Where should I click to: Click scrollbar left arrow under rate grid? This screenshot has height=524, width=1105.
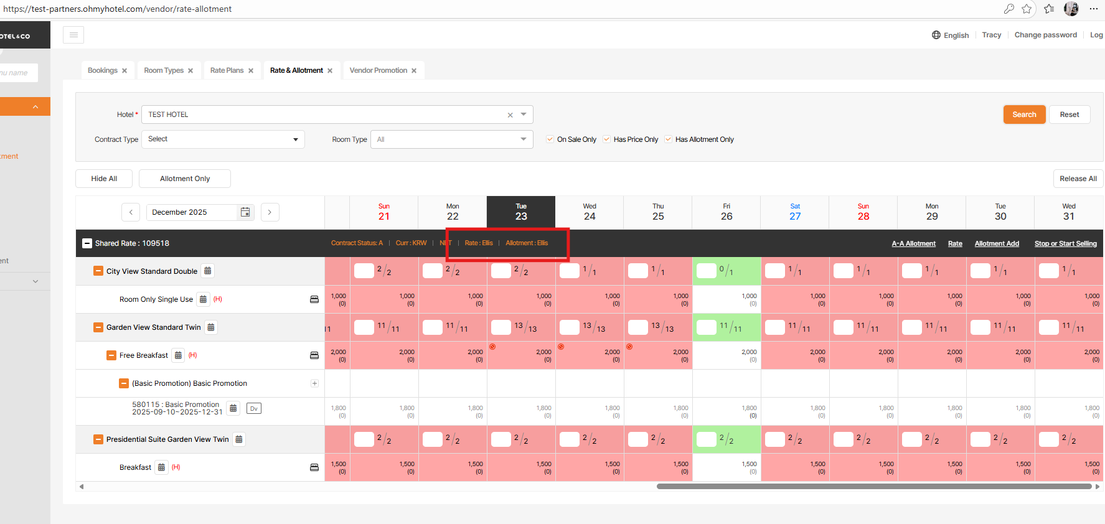tap(82, 487)
